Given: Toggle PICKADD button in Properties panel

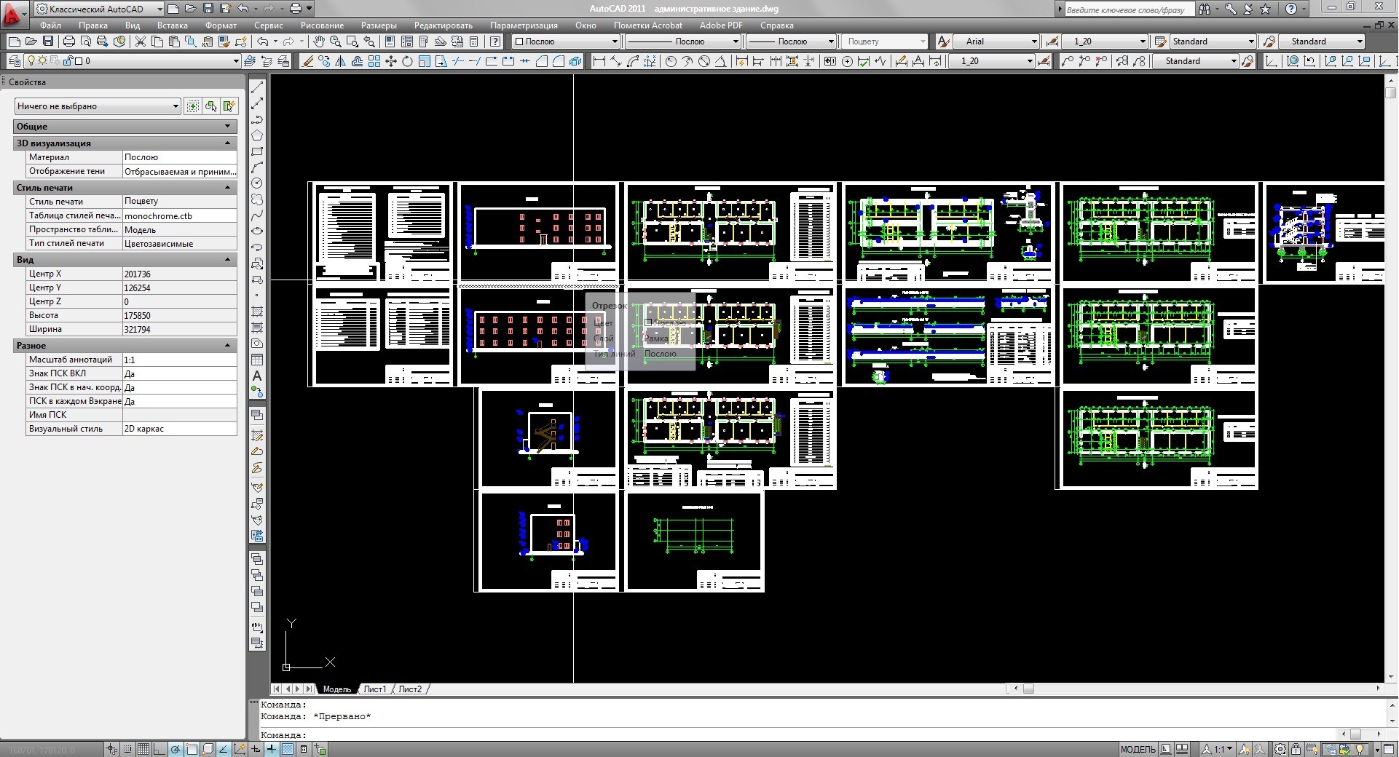Looking at the screenshot, I should pos(192,106).
